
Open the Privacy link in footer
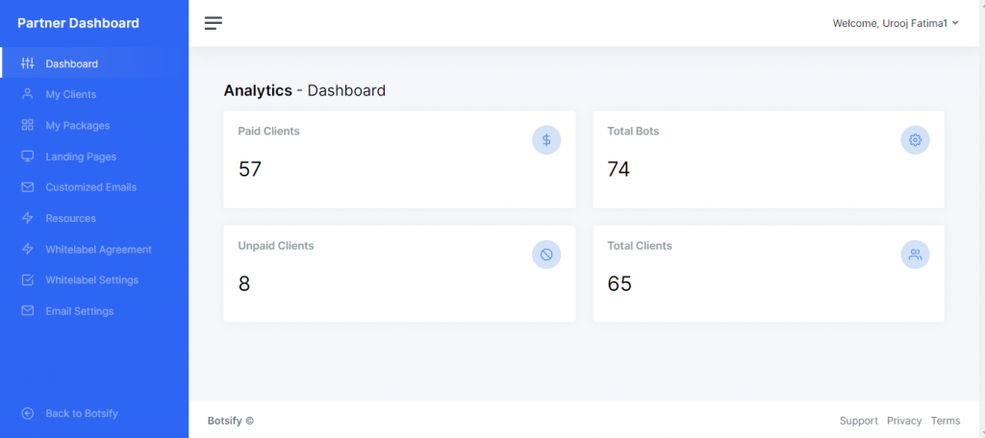click(x=904, y=421)
